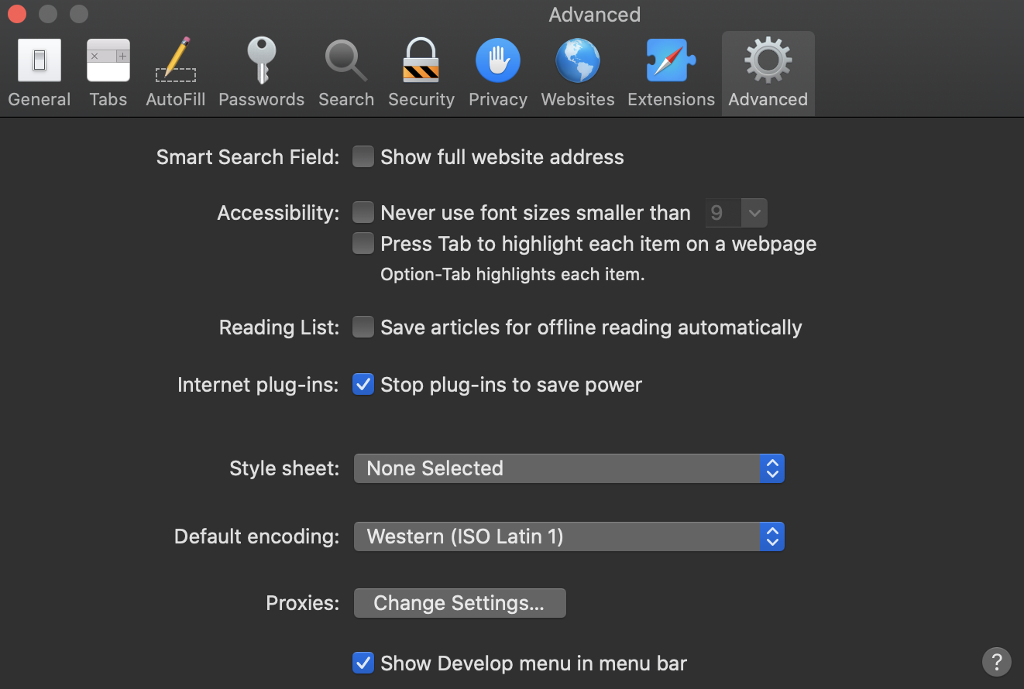Open the Security padlock pane

click(x=421, y=74)
